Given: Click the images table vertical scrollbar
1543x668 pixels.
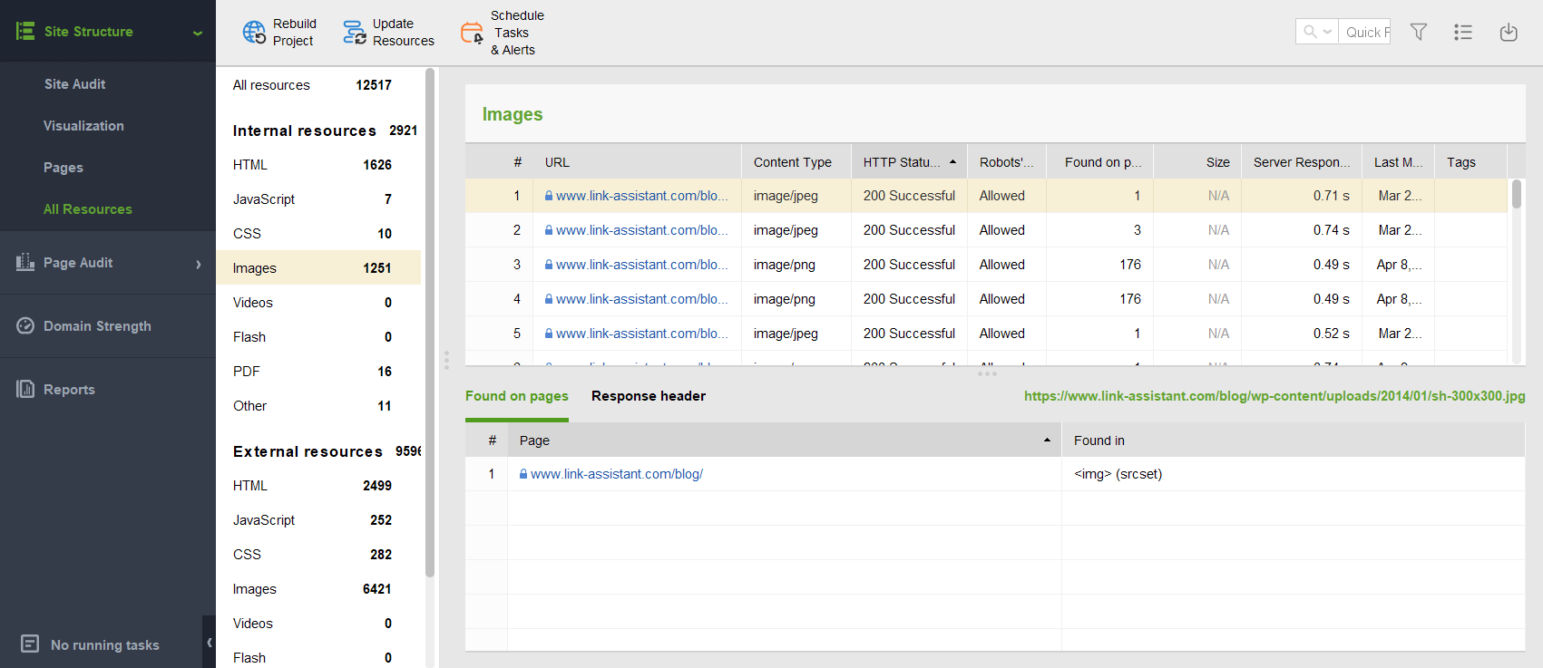Looking at the screenshot, I should tap(1516, 194).
